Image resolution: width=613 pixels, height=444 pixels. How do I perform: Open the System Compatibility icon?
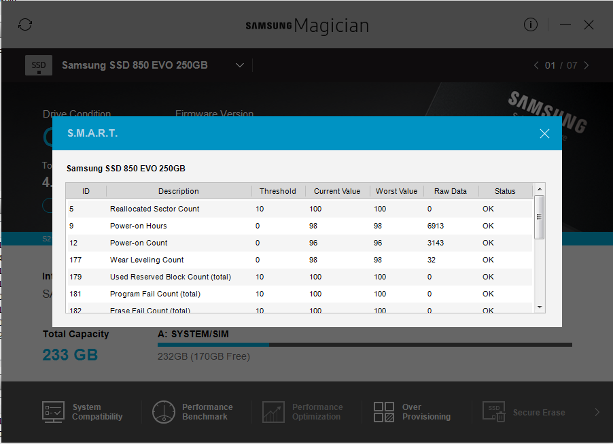tap(54, 412)
